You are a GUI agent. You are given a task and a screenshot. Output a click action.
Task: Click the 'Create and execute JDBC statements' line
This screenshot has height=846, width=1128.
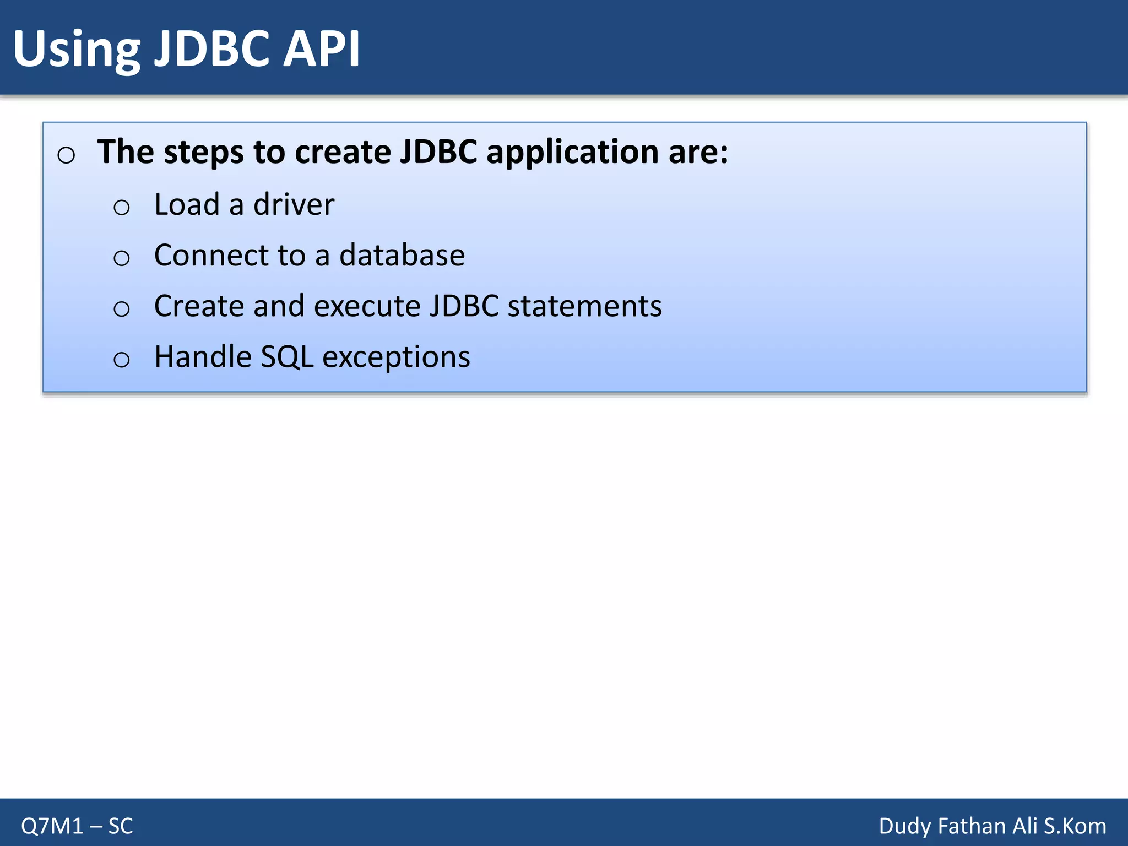click(x=408, y=306)
